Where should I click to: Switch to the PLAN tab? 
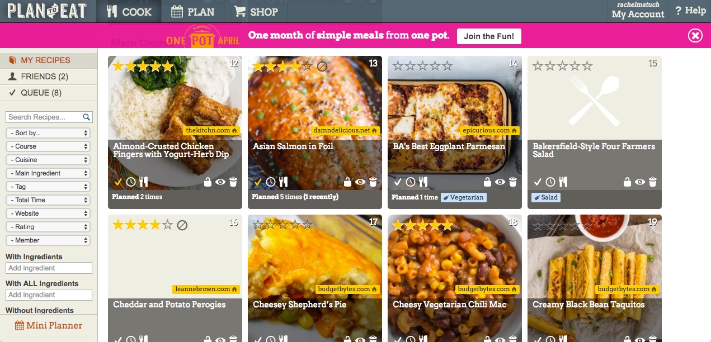(192, 11)
